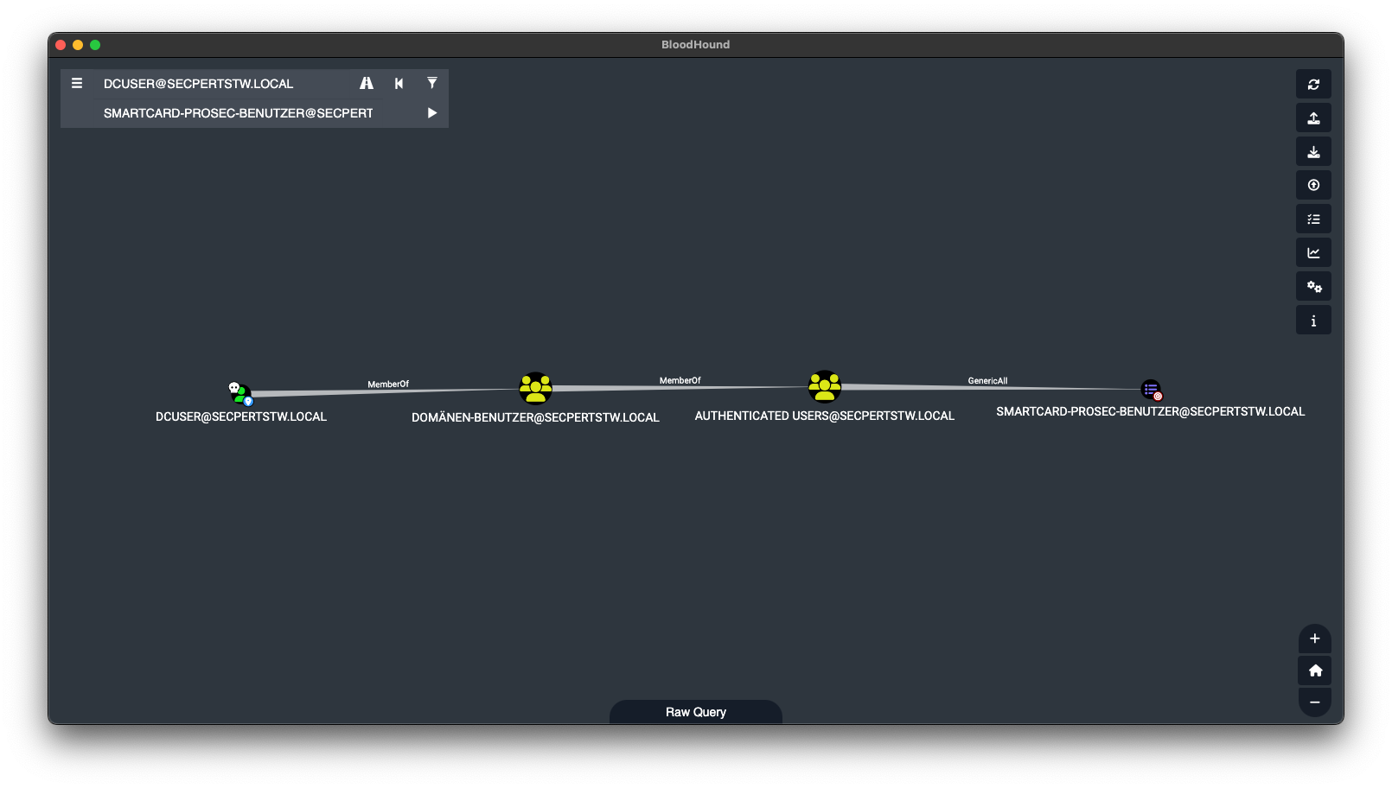Refresh the graph layout
This screenshot has width=1392, height=788.
pyautogui.click(x=1313, y=85)
